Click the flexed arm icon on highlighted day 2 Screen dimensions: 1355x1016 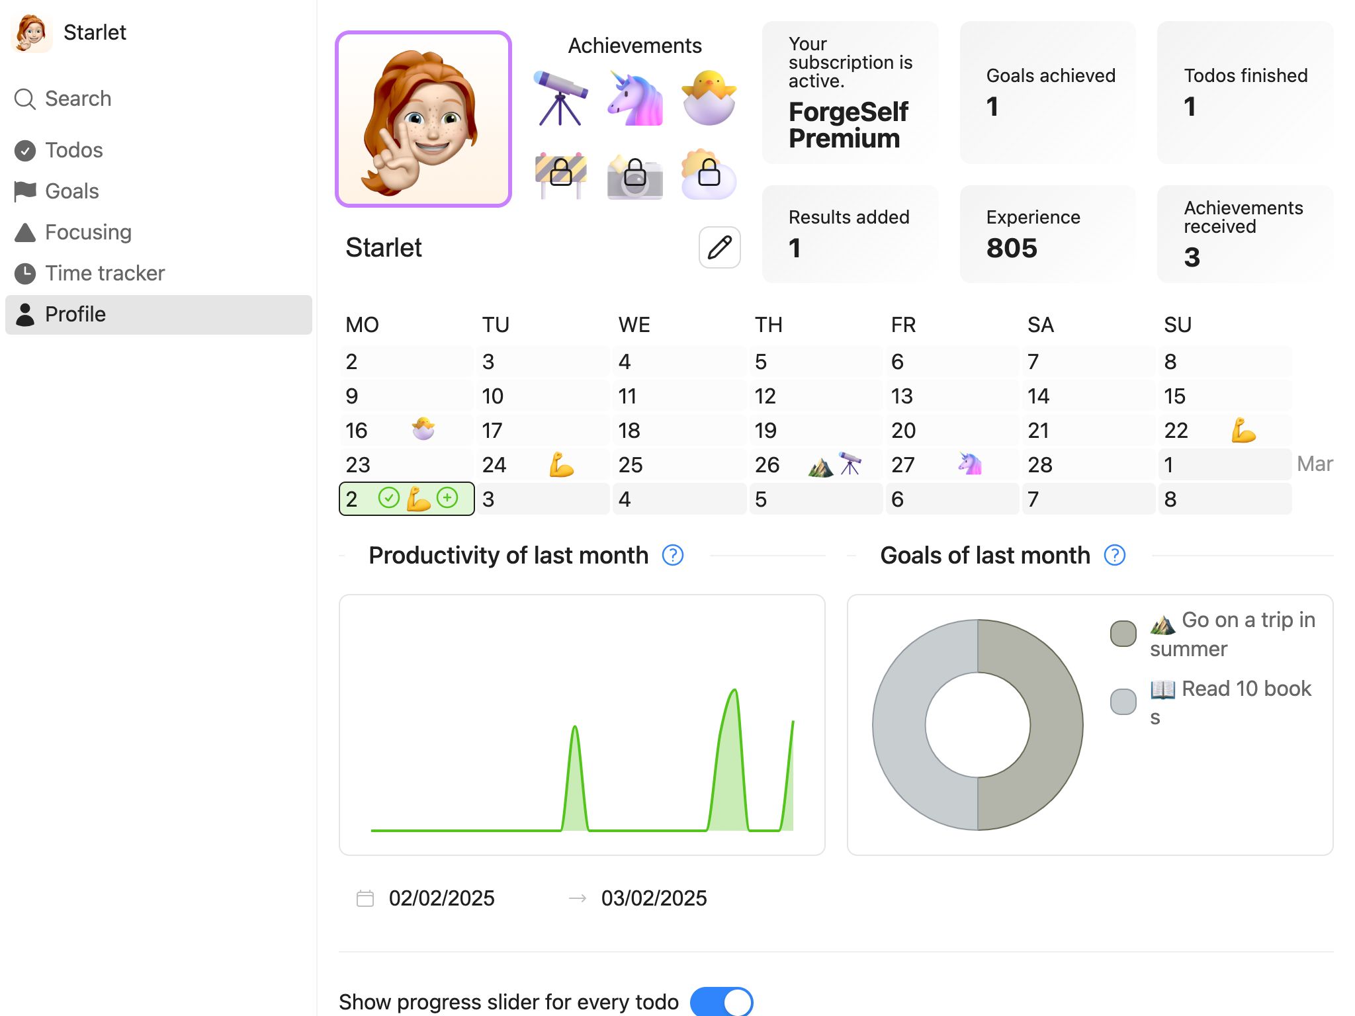[418, 499]
